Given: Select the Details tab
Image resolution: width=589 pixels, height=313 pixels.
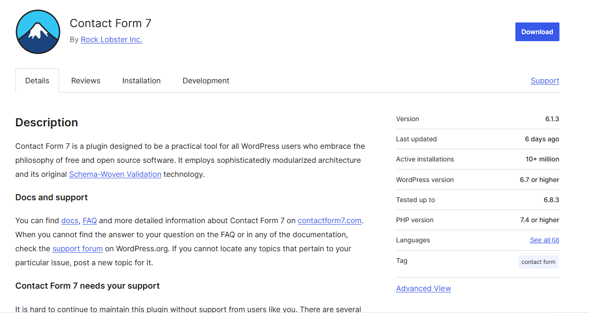Looking at the screenshot, I should [37, 80].
